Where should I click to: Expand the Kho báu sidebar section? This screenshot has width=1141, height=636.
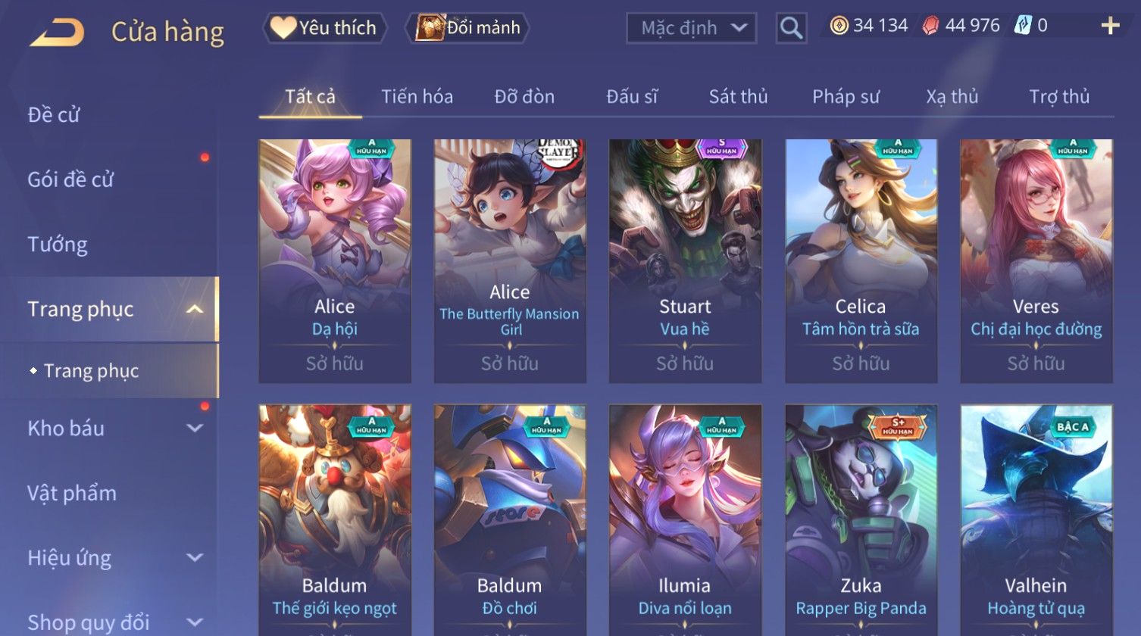click(x=195, y=428)
